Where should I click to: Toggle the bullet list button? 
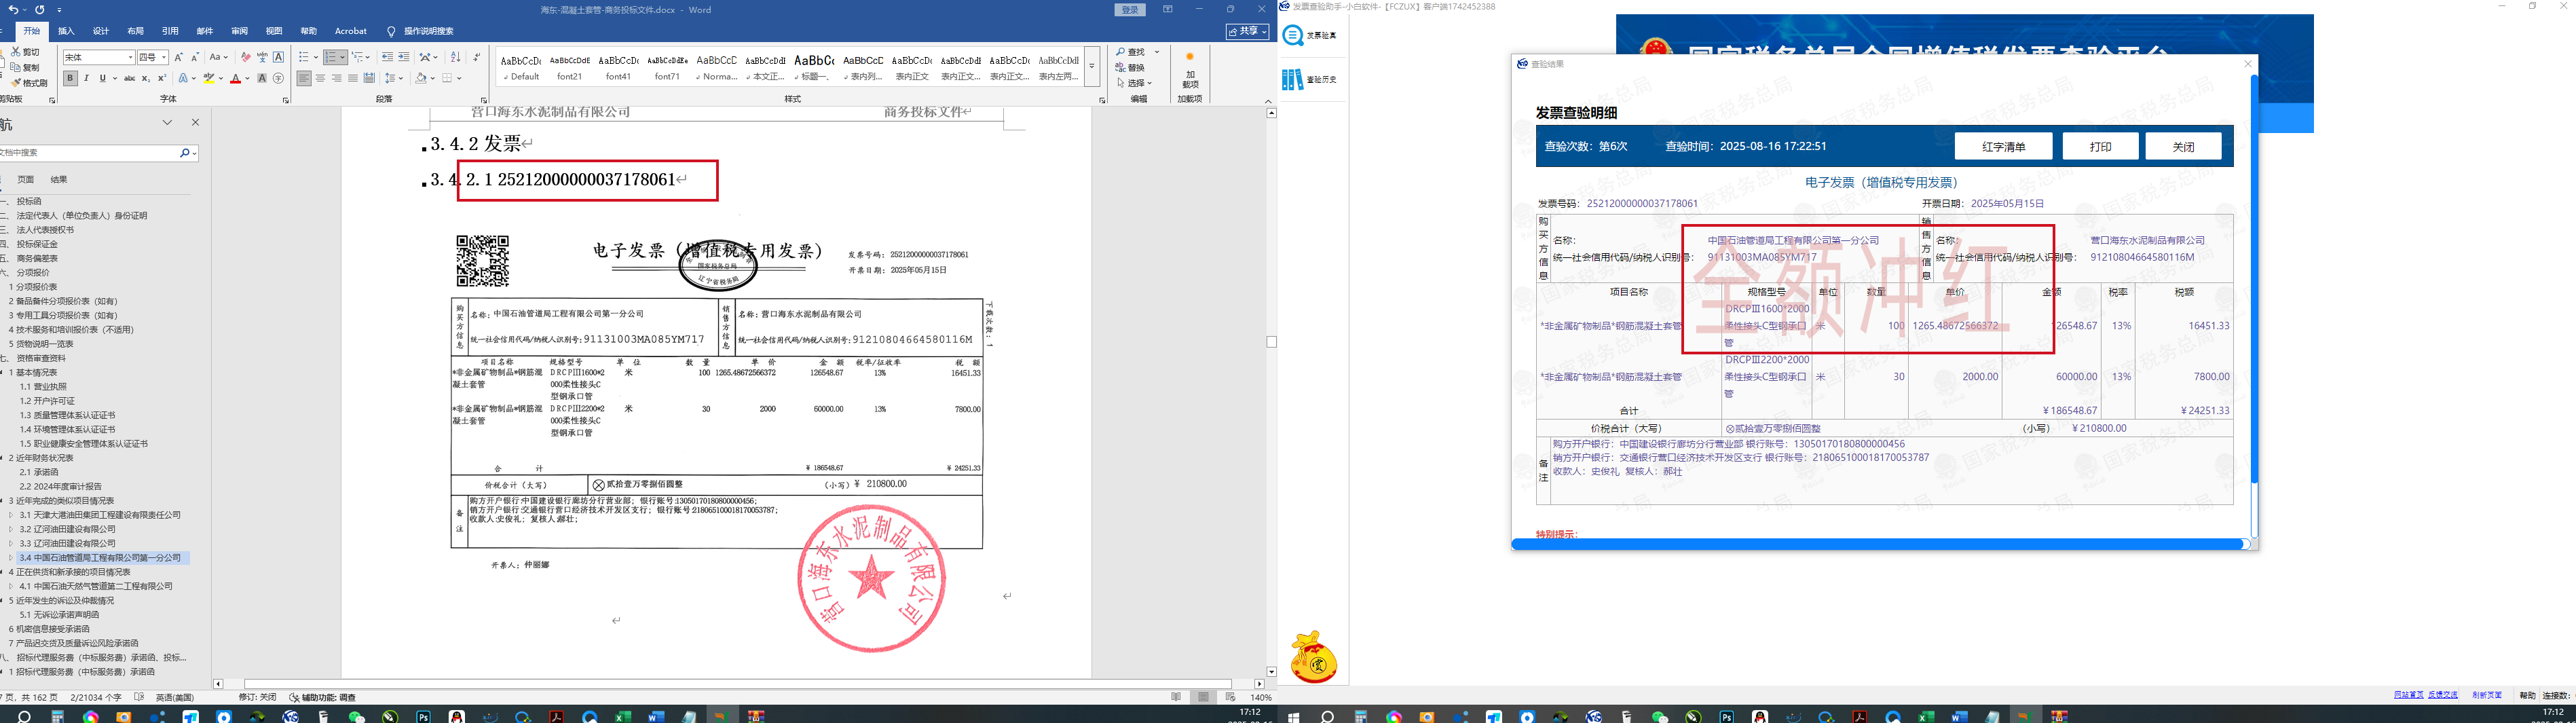tap(304, 57)
